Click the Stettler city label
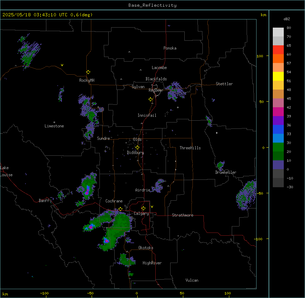 pyautogui.click(x=224, y=84)
